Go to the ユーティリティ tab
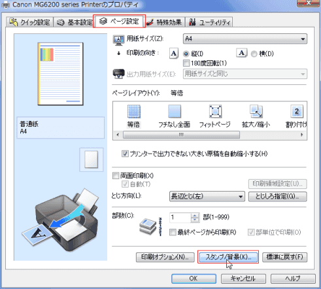 click(x=209, y=22)
